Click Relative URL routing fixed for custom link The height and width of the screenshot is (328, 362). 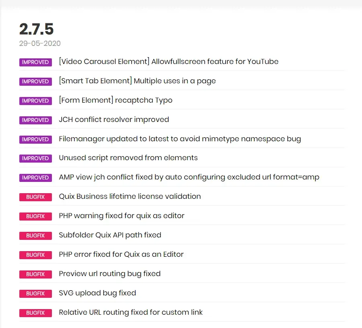coord(130,312)
